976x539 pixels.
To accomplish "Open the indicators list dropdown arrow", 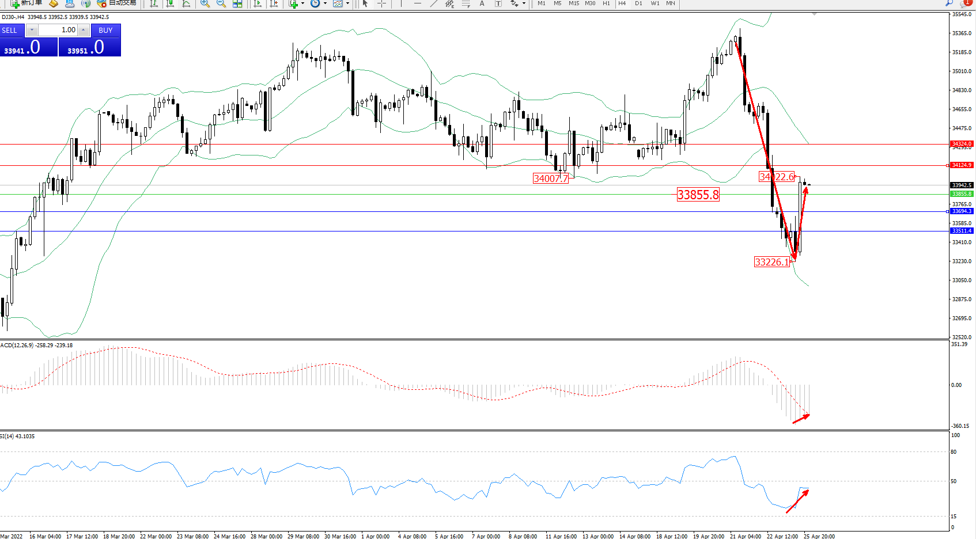I will pyautogui.click(x=302, y=3).
